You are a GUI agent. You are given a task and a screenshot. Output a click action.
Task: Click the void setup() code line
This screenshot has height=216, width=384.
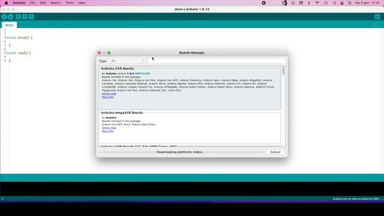[x=20, y=38]
